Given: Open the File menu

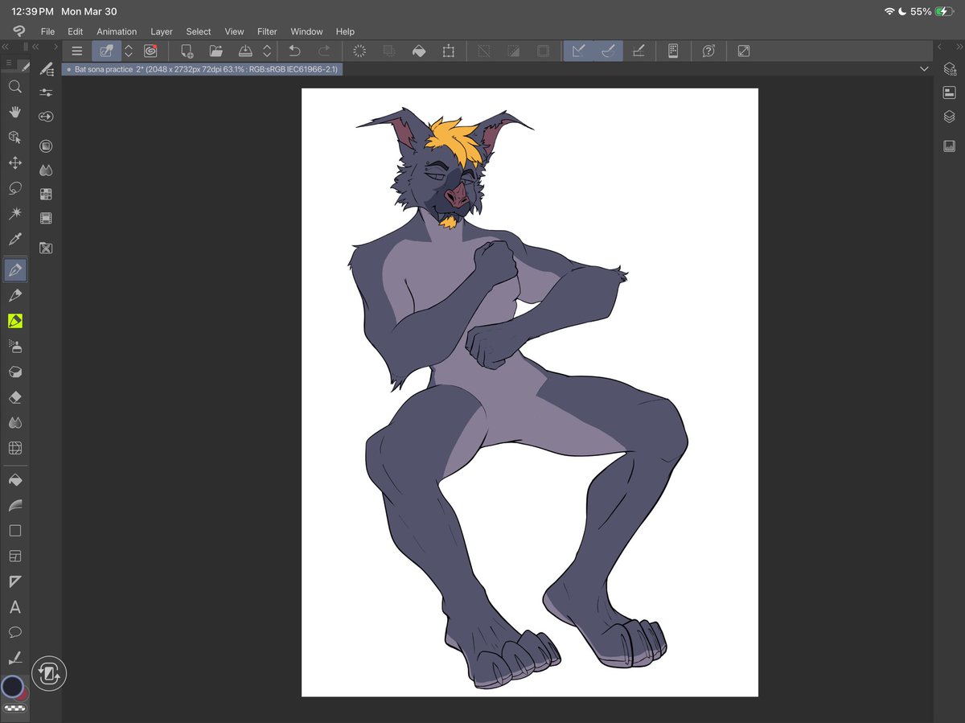Looking at the screenshot, I should (47, 31).
